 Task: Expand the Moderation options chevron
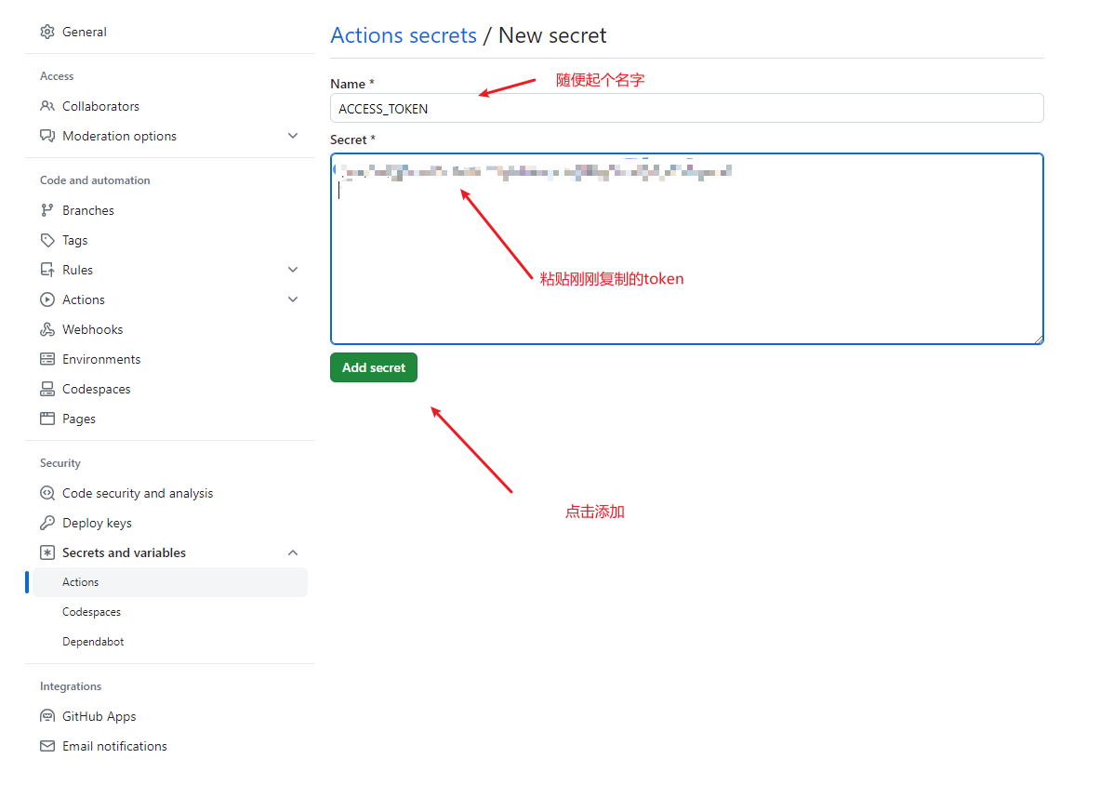click(x=293, y=136)
